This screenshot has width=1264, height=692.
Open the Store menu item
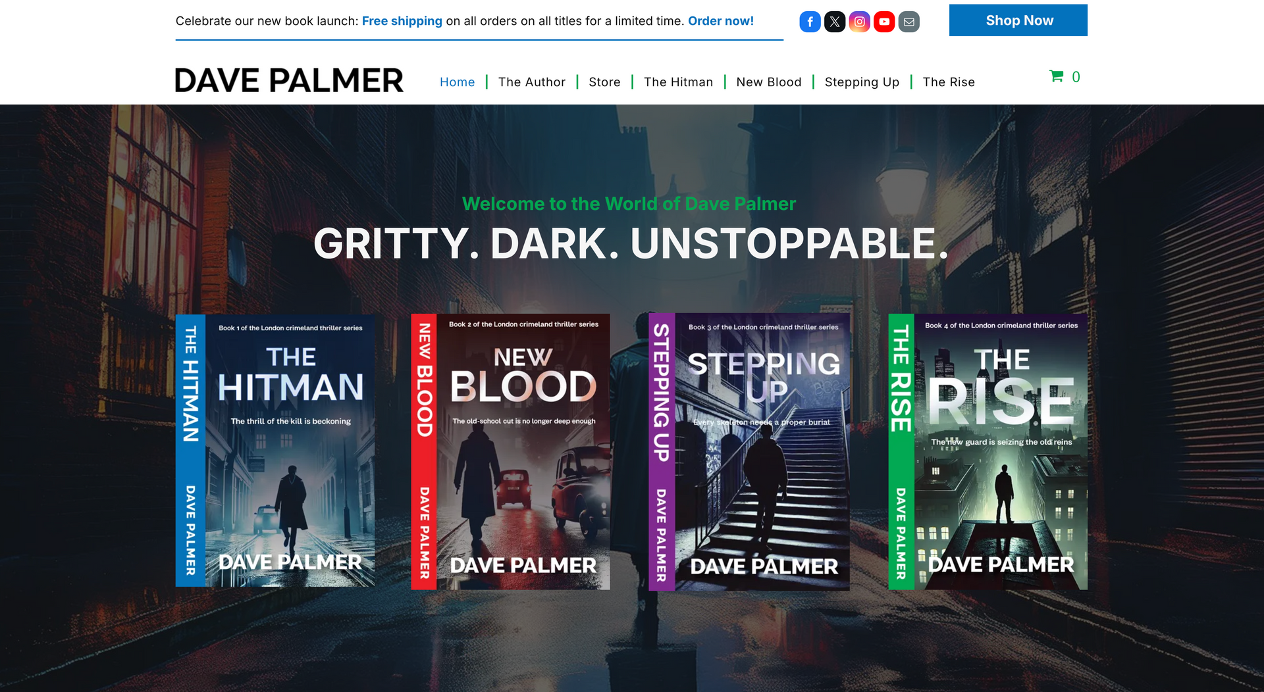click(x=604, y=82)
